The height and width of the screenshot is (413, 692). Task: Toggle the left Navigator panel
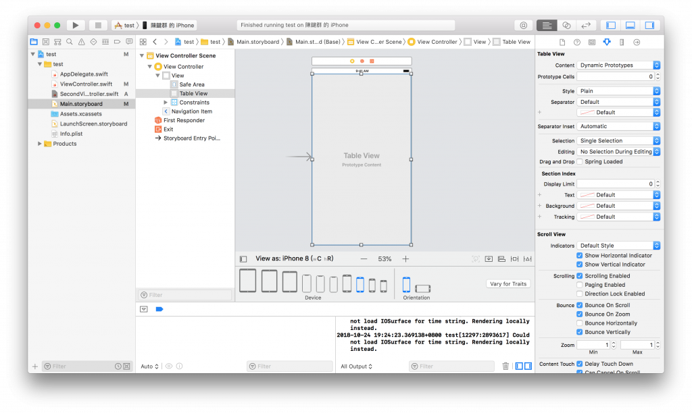coord(611,25)
